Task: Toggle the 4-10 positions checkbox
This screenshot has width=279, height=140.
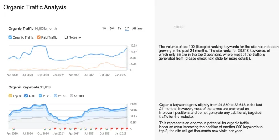Action: (26, 96)
